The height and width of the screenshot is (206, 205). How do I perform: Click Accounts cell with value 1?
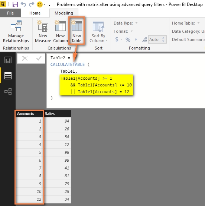[29, 121]
